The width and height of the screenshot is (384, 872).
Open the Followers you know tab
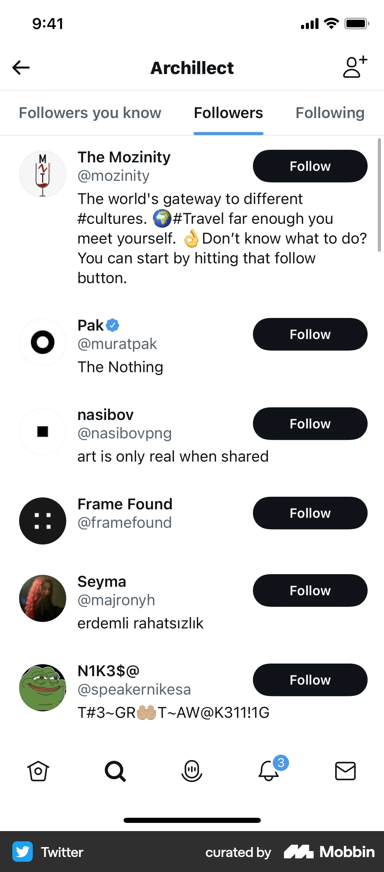coord(90,113)
